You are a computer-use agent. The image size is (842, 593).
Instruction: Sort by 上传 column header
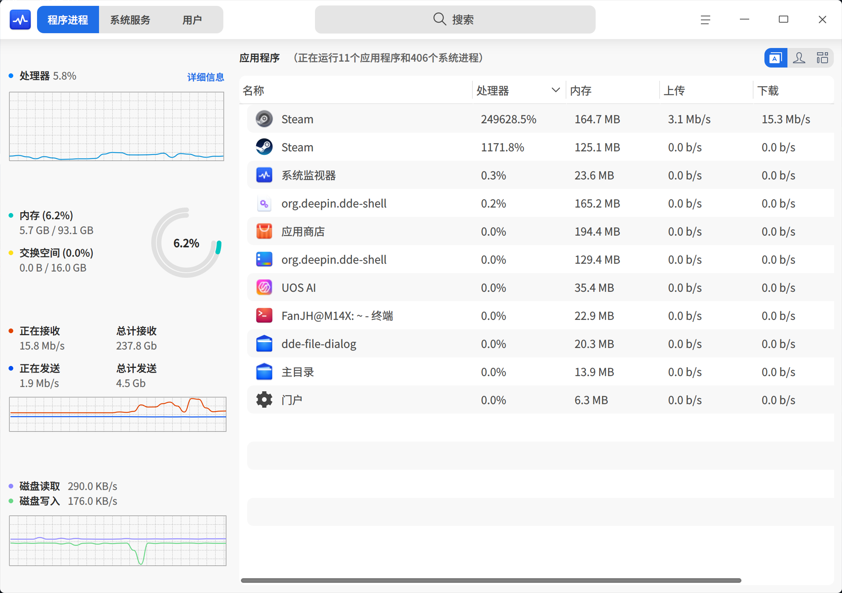pos(706,91)
